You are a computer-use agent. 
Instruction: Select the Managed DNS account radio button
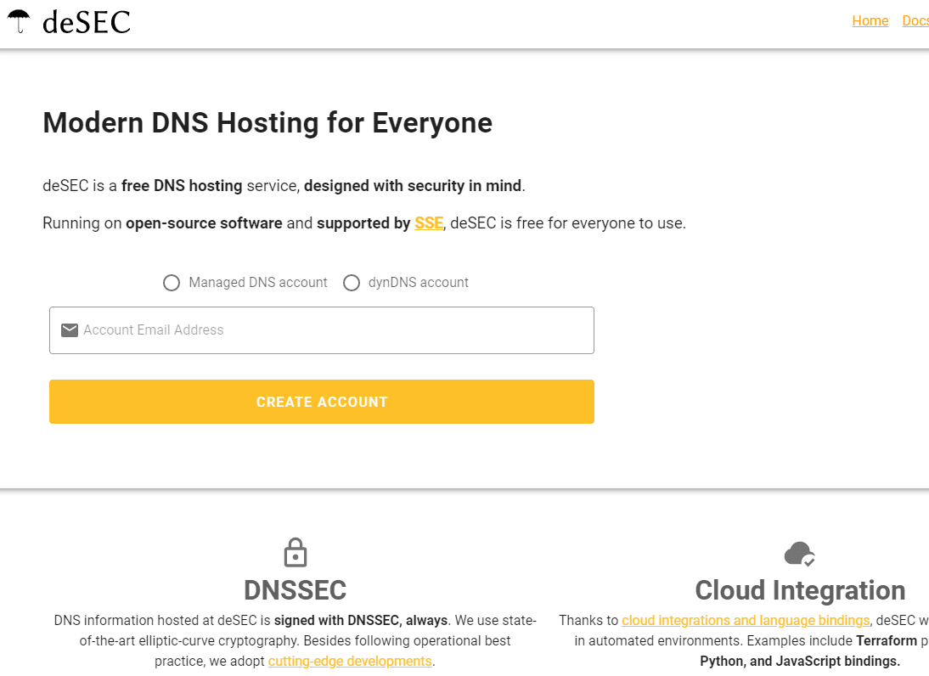click(x=172, y=283)
